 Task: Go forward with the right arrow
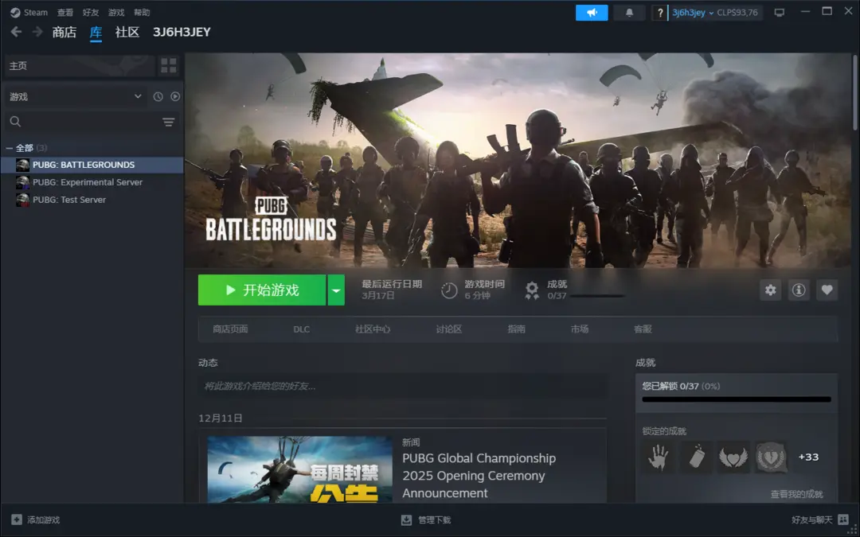point(37,32)
